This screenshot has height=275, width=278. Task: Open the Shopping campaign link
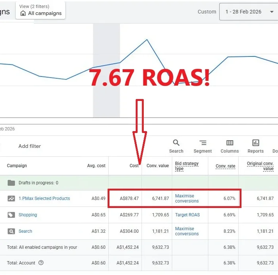pos(28,215)
